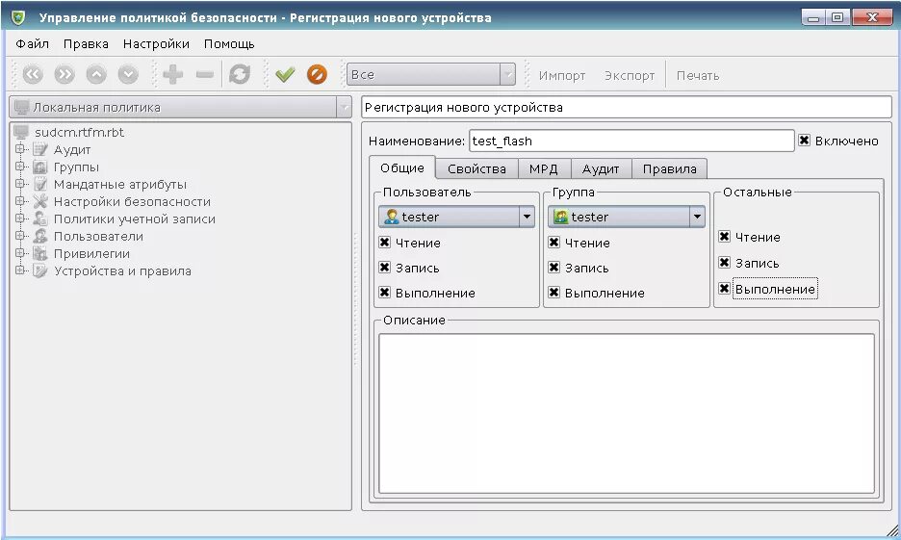
Task: Click the Устройства и правила tree icon
Action: (40, 270)
